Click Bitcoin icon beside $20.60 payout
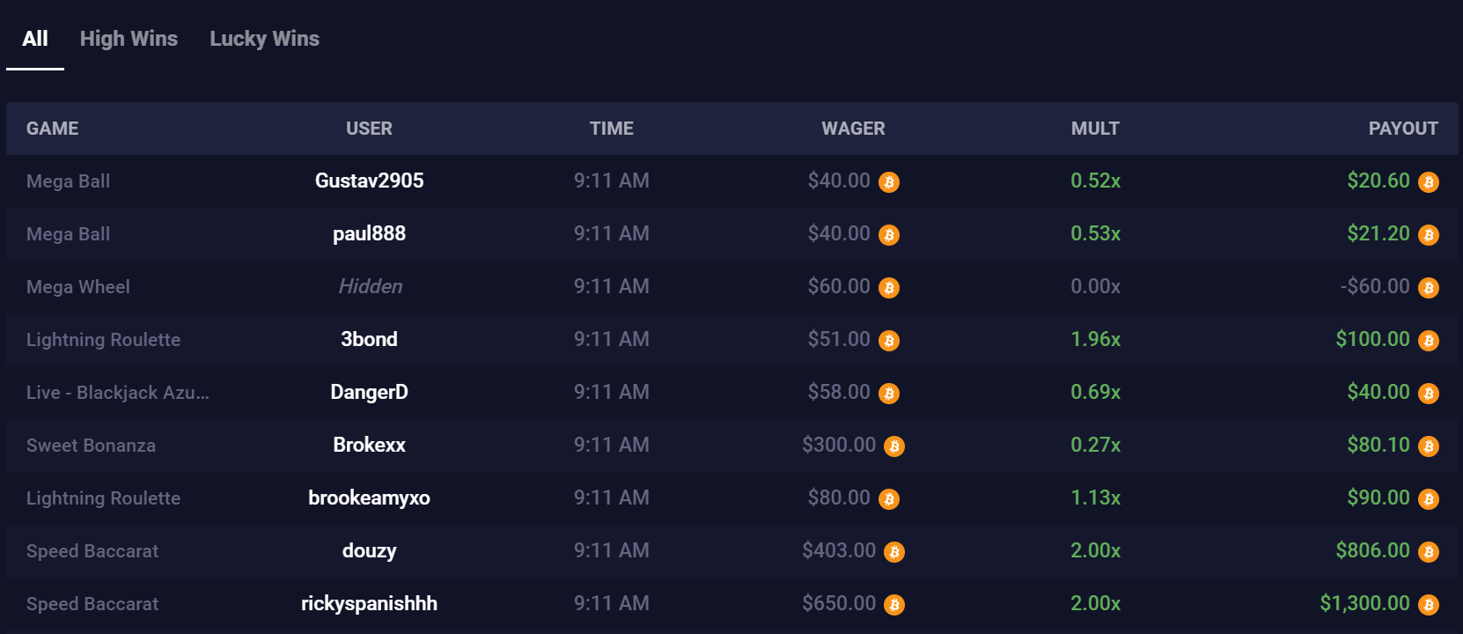Viewport: 1463px width, 634px height. [1429, 182]
